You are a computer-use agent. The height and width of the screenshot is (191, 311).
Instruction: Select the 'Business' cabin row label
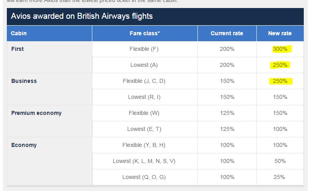(x=24, y=81)
